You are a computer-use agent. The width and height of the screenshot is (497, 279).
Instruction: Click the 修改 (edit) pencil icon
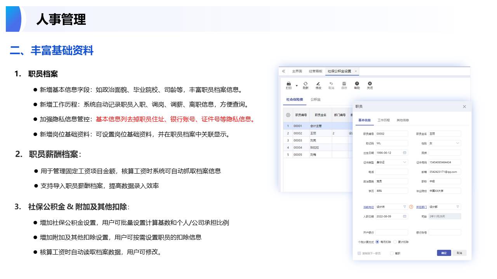[318, 84]
